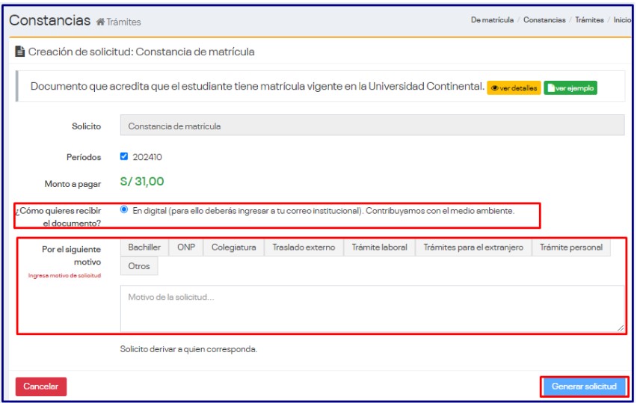This screenshot has width=637, height=403.
Task: Choose the Bachiller motive tab
Action: tap(144, 247)
